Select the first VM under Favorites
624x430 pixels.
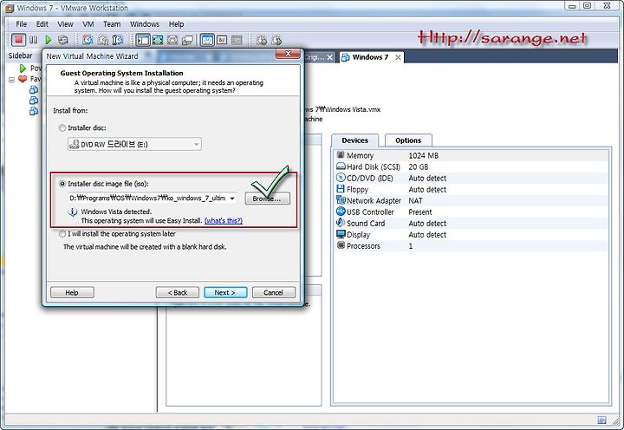(x=34, y=89)
